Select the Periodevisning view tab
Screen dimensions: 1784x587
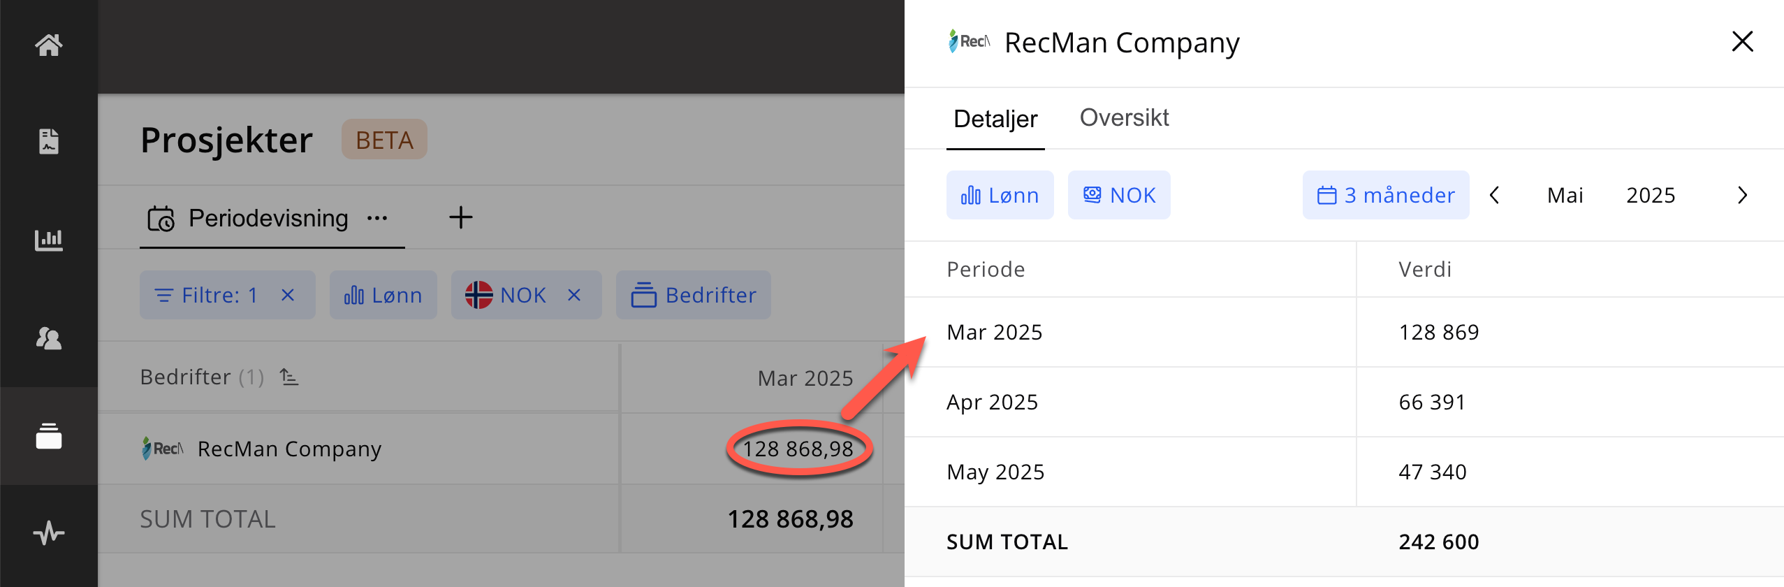tap(268, 218)
